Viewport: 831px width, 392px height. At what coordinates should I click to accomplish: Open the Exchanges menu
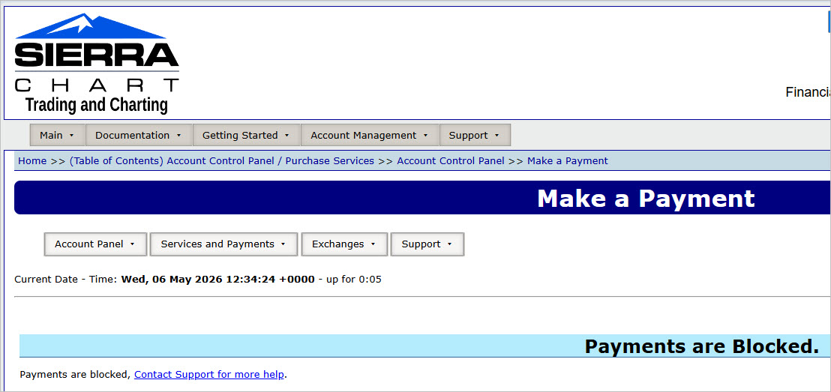pyautogui.click(x=344, y=244)
